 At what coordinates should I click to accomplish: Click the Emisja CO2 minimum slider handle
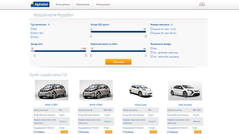click(x=91, y=36)
